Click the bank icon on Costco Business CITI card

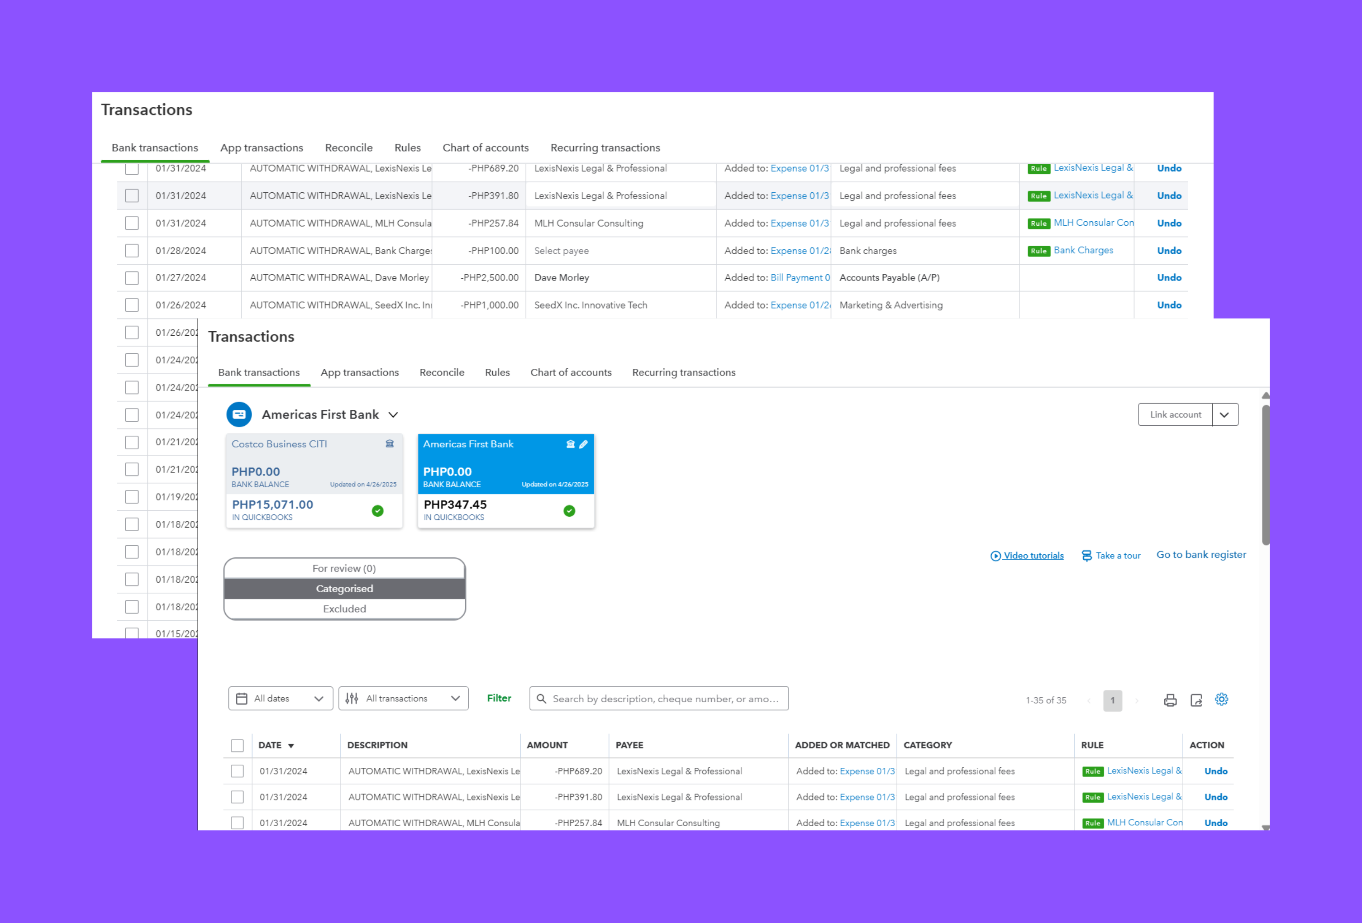[390, 443]
